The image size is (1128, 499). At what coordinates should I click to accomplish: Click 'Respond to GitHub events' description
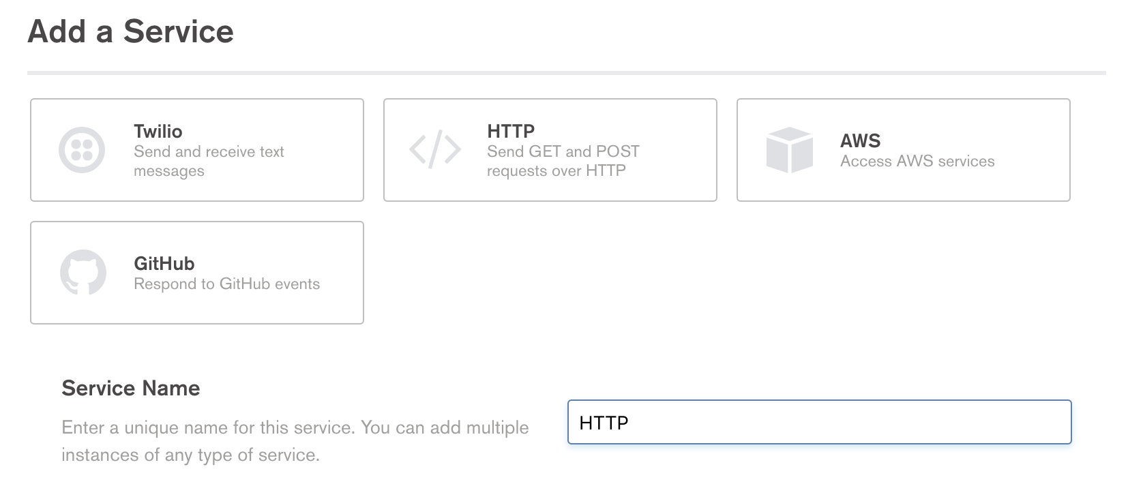226,284
